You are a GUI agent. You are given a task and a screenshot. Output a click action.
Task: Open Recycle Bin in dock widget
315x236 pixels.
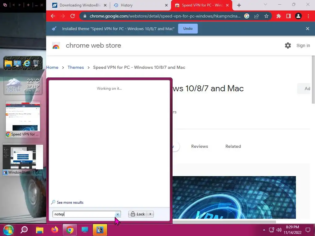36,63
